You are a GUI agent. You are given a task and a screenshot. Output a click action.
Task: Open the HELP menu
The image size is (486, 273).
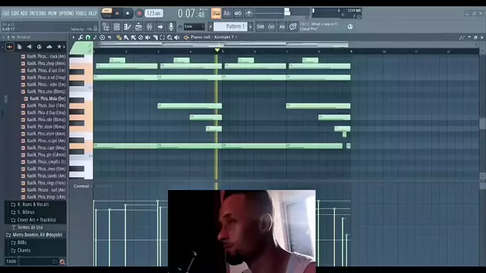click(92, 13)
